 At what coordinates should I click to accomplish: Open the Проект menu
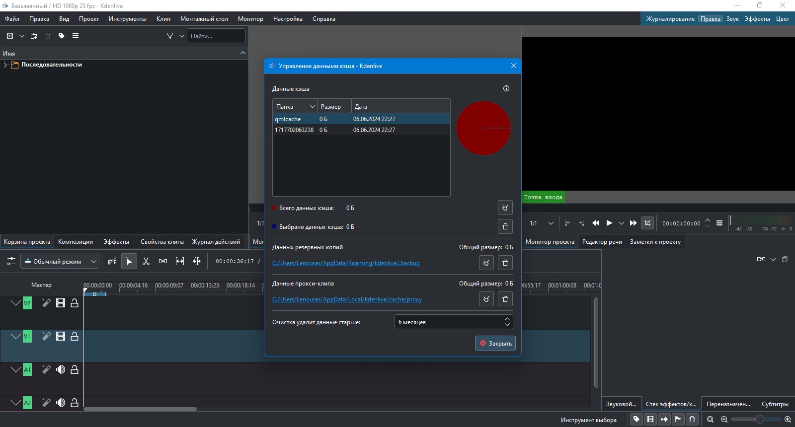[89, 19]
